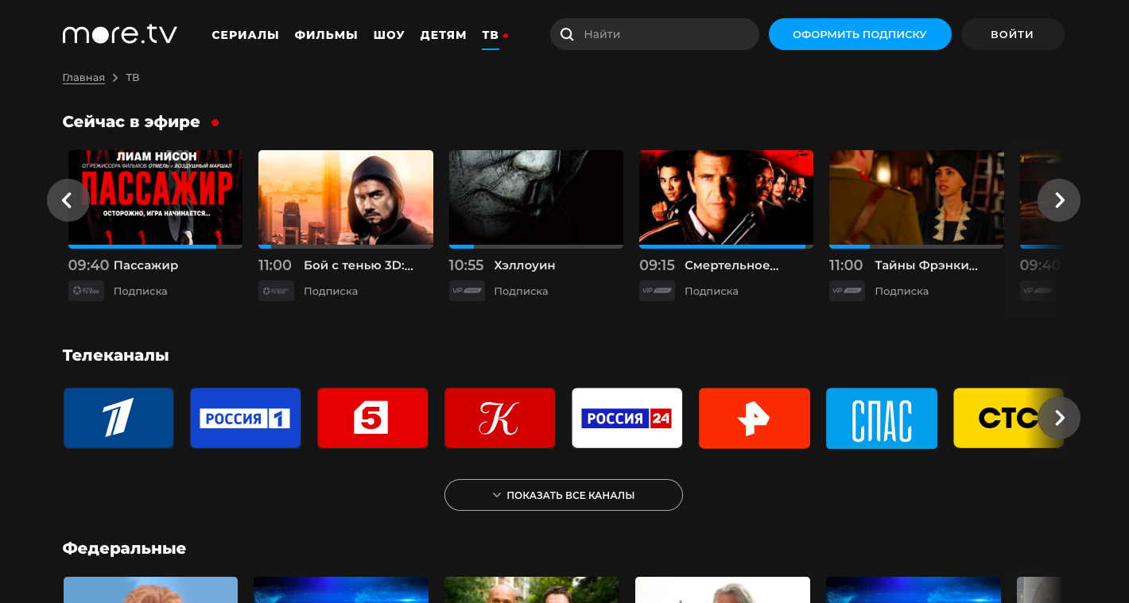Viewport: 1129px width, 603px height.
Task: Open the Шоу menu item
Action: [390, 35]
